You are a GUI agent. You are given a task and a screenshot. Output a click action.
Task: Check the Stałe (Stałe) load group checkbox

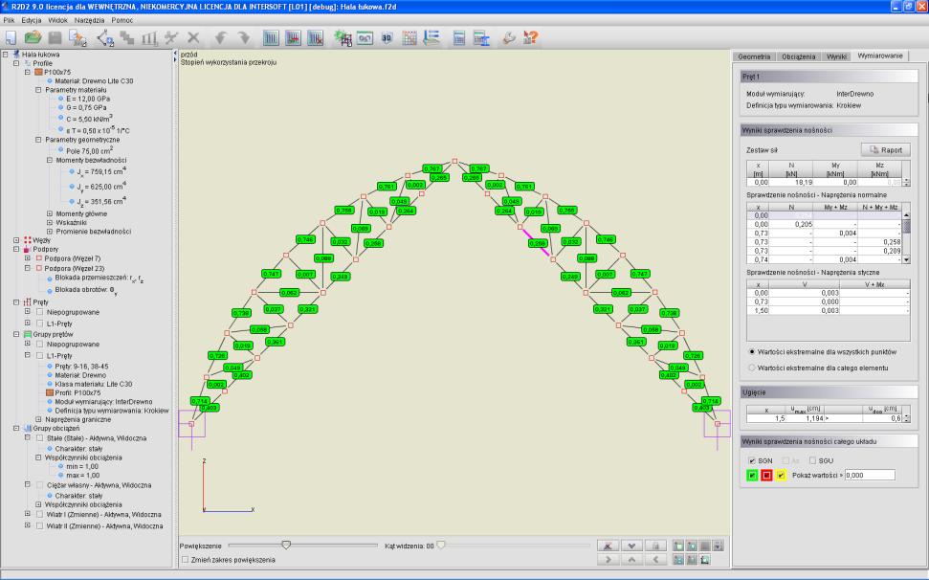point(40,438)
